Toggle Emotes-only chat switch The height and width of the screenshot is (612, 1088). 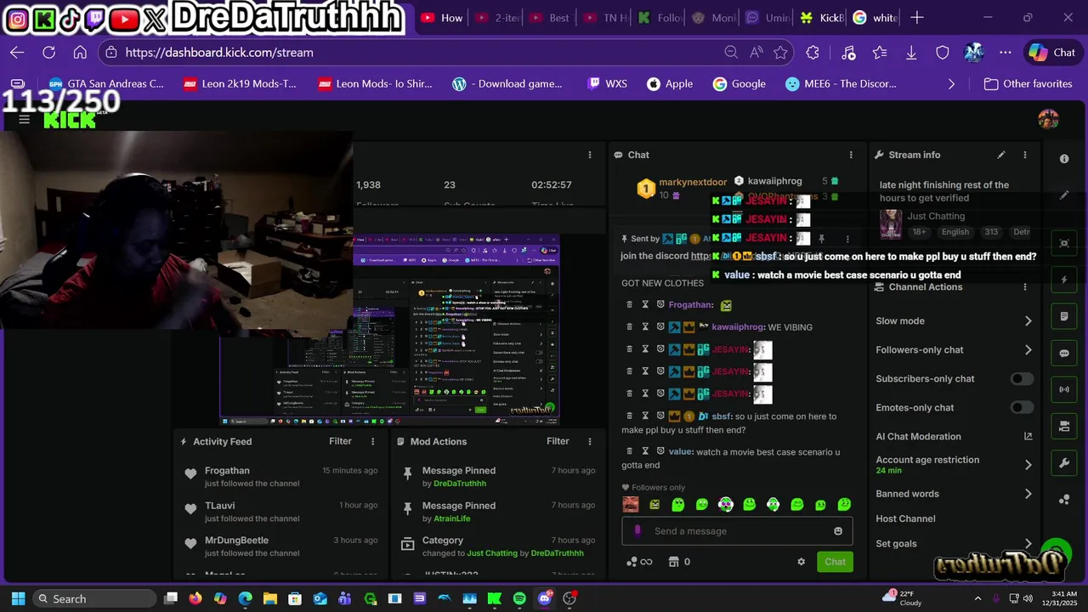pos(1022,408)
